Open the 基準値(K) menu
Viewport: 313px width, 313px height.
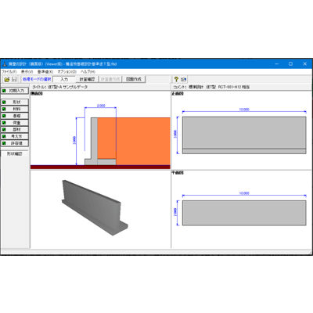click(x=45, y=72)
